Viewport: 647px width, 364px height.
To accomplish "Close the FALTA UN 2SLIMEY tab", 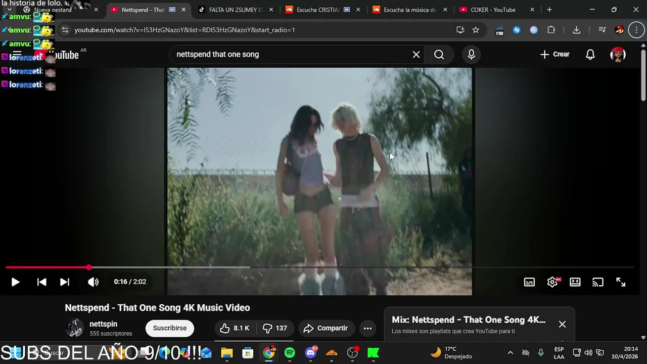I will (271, 10).
